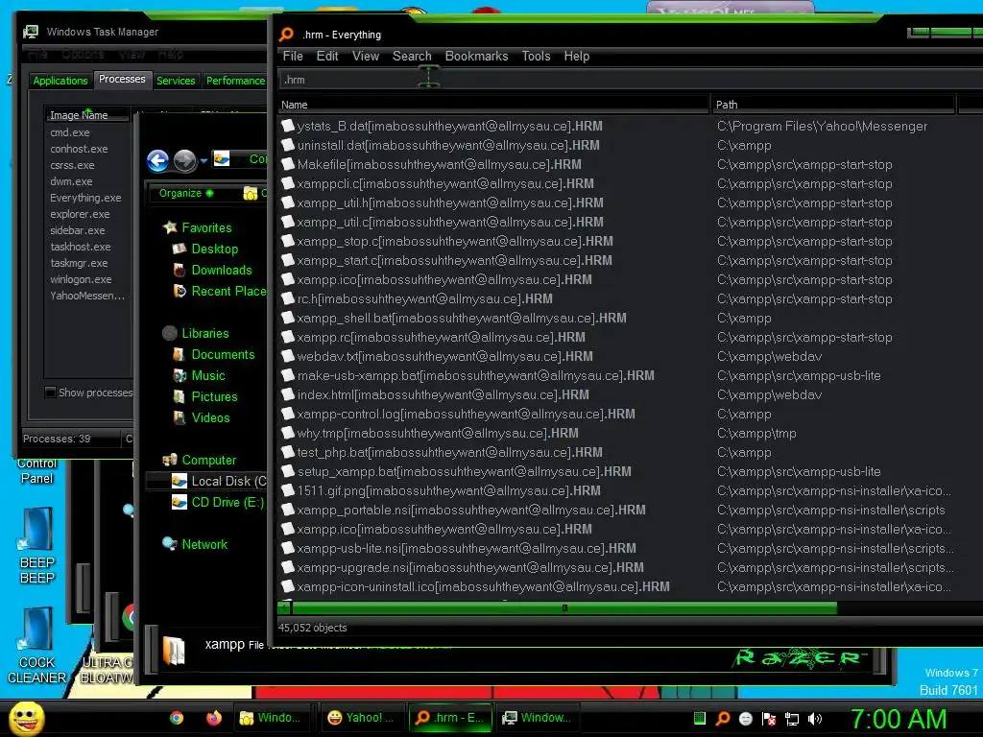The height and width of the screenshot is (737, 983).
Task: Open BEEP BEEP desktop icon
Action: 37,546
